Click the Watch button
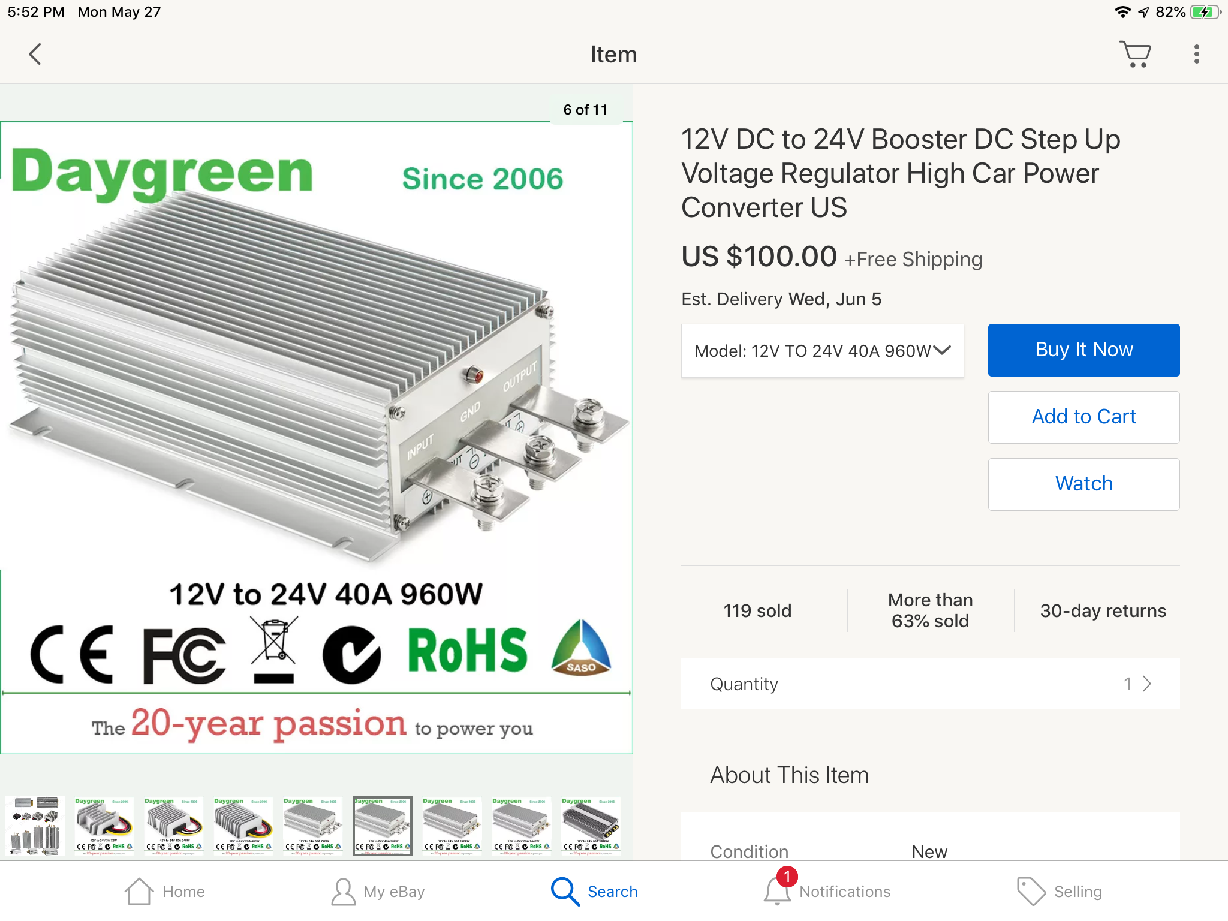Viewport: 1228px width, 921px height. 1084,484
